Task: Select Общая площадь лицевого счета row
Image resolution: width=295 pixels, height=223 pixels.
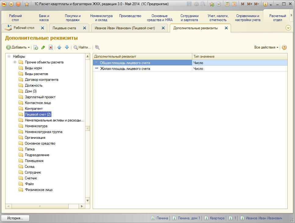Action: tap(190, 63)
